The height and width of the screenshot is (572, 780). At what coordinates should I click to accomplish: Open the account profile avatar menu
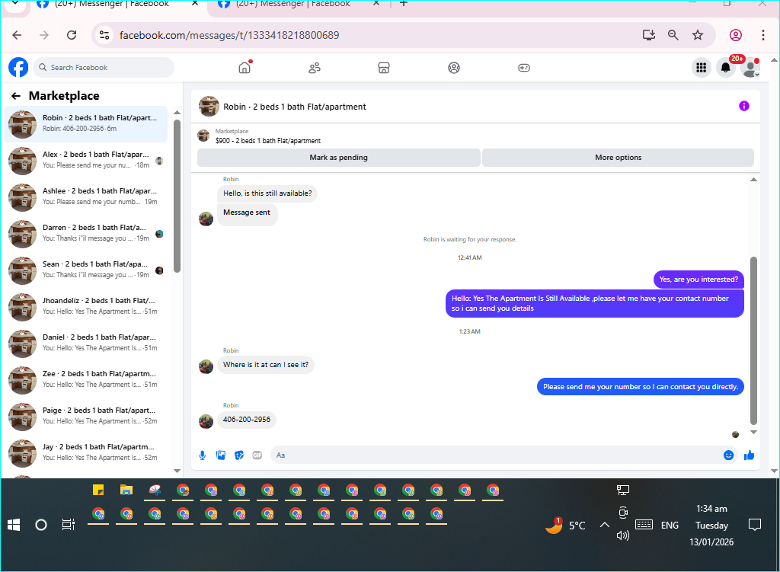pos(750,68)
